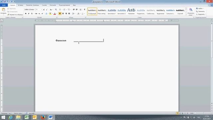Click the Multilevel list icon
The height and width of the screenshot is (120, 213).
point(69,10)
